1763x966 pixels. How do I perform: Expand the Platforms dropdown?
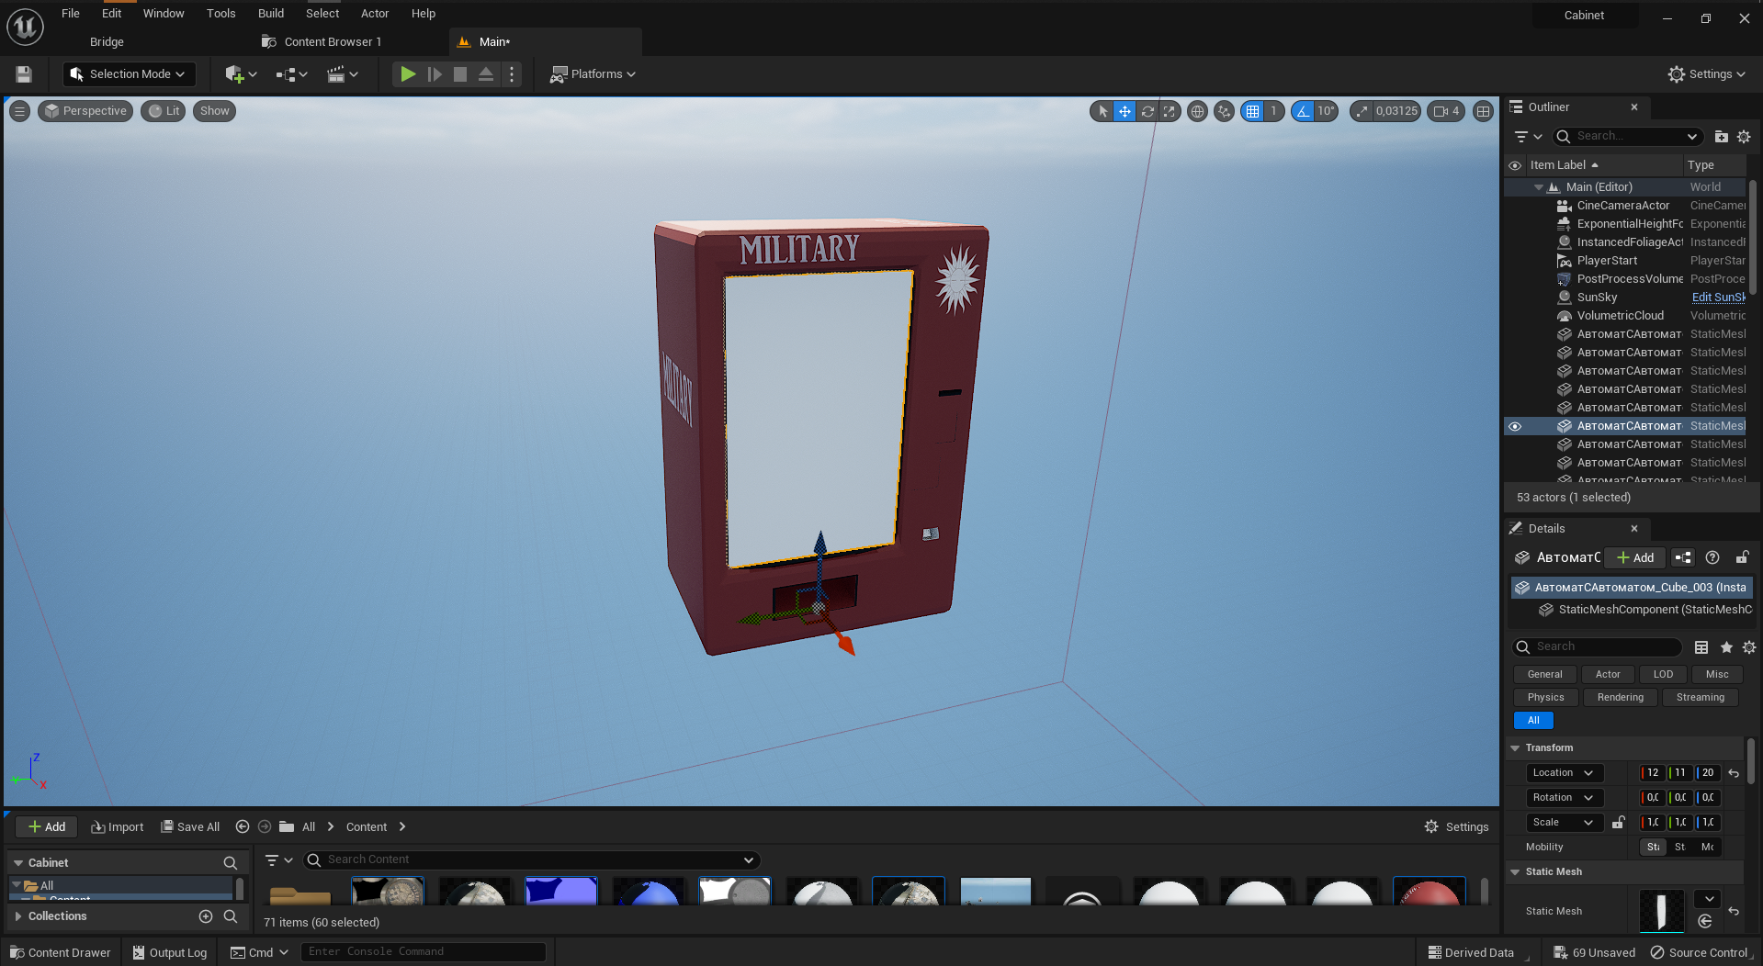tap(593, 74)
